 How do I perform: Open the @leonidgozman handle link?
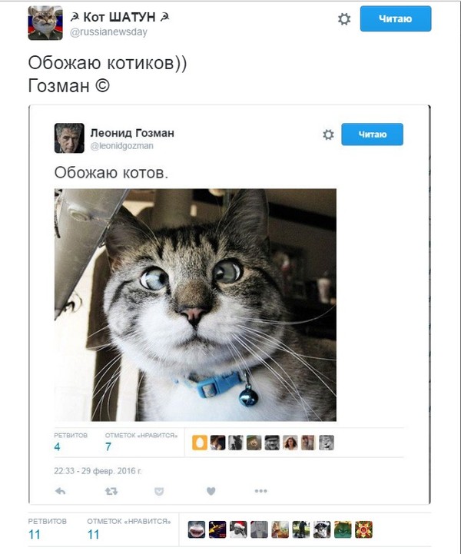click(122, 146)
